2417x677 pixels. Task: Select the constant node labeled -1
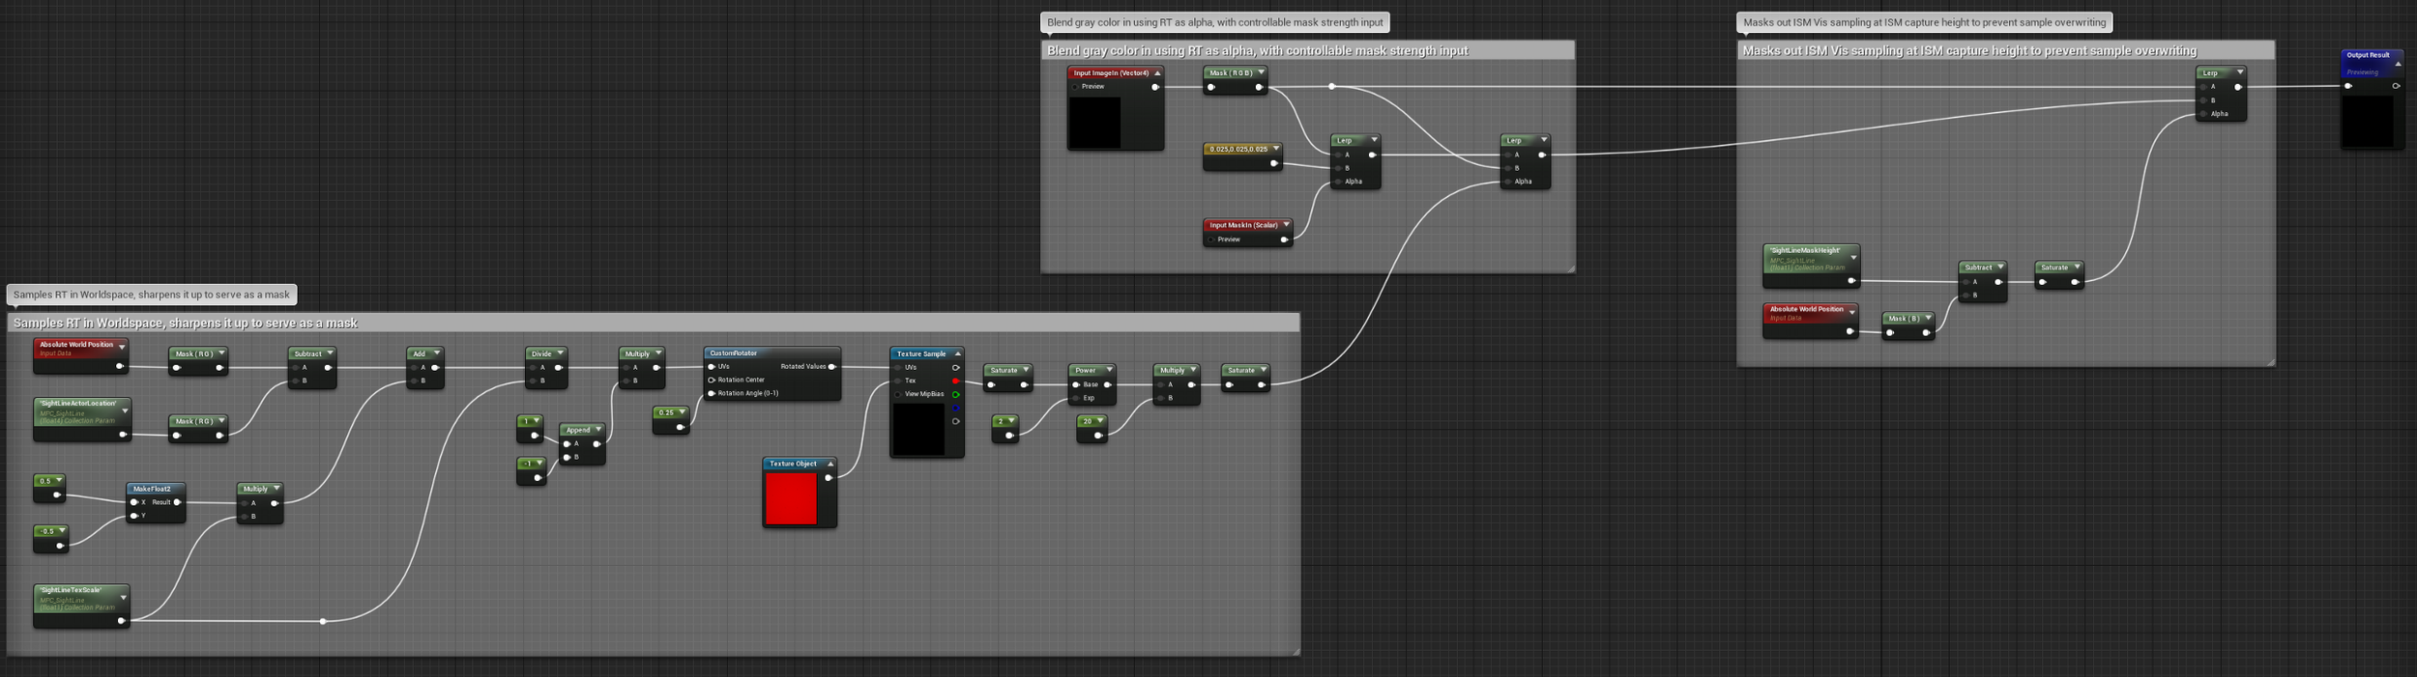tap(531, 471)
